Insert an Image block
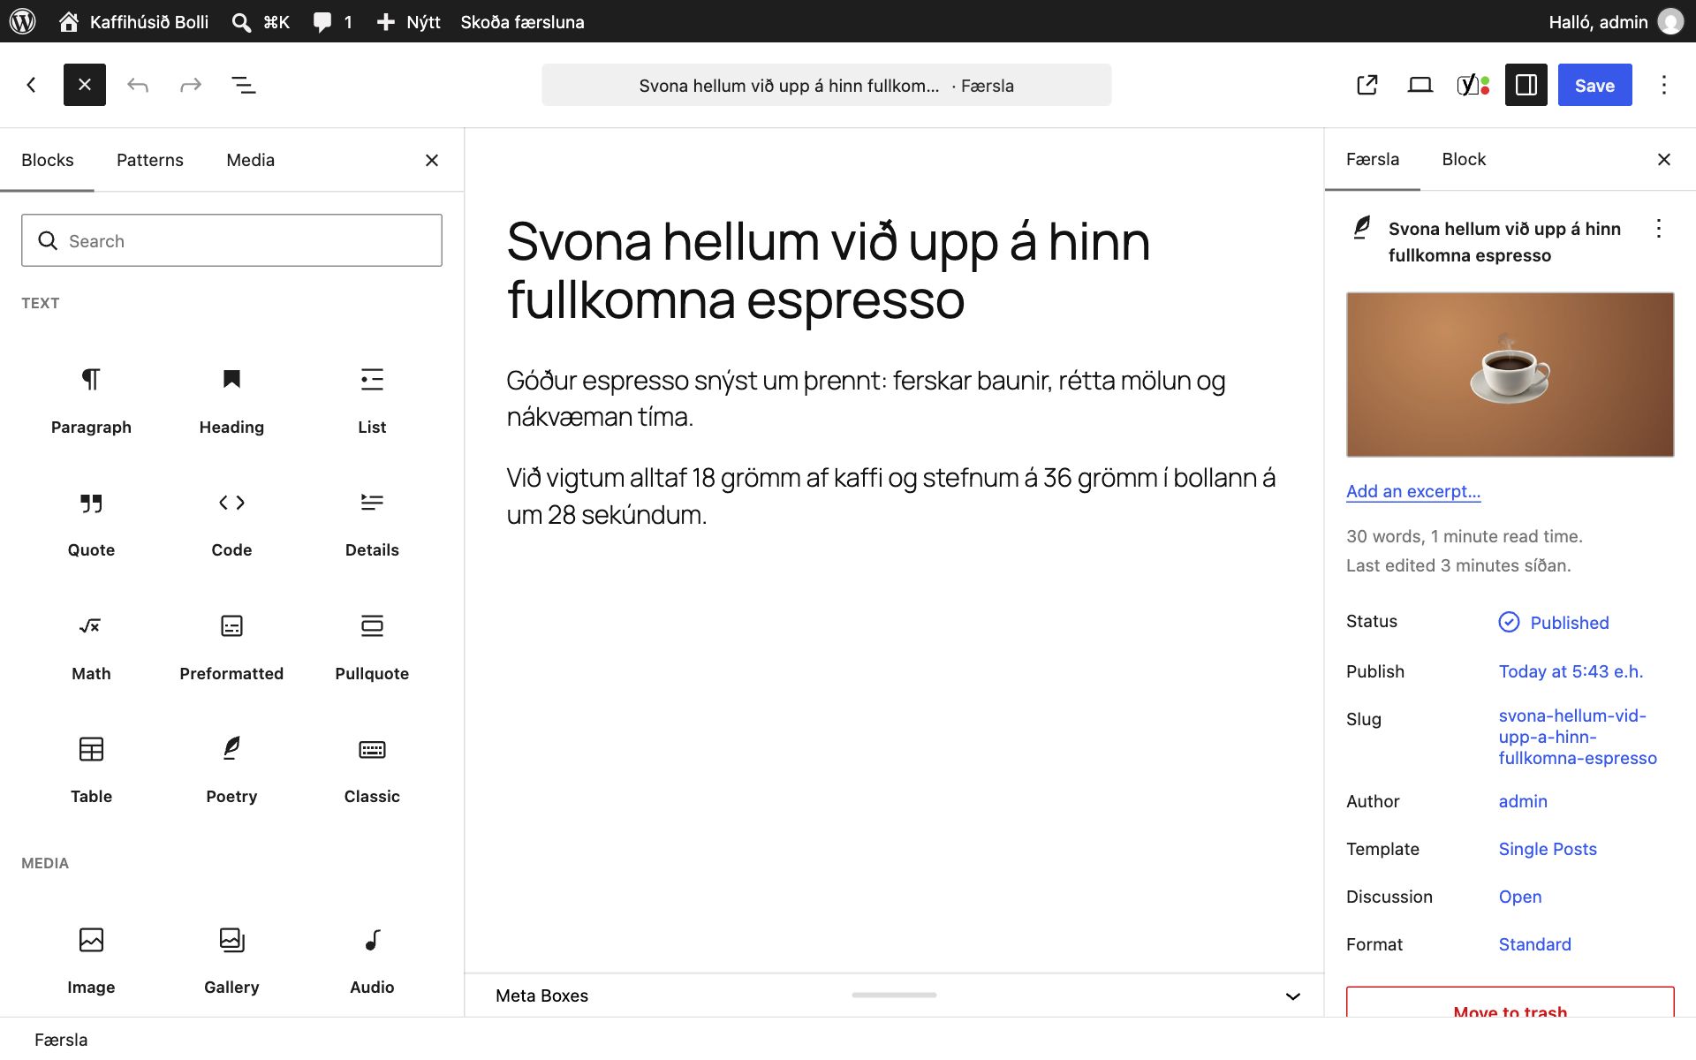The height and width of the screenshot is (1060, 1696). pyautogui.click(x=91, y=961)
